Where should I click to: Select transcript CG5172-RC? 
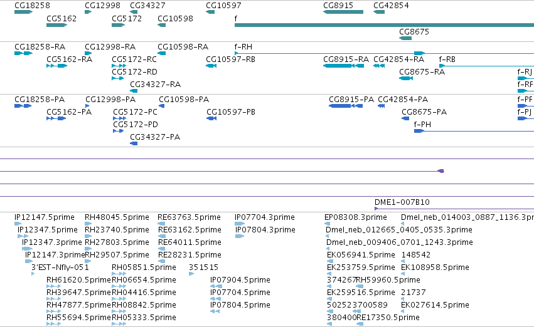tap(134, 59)
